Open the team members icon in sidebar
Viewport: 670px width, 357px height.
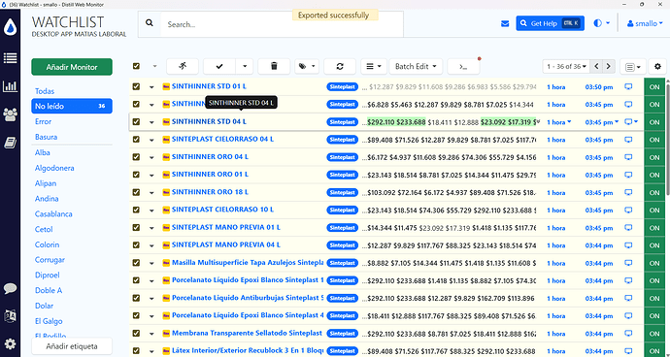click(11, 114)
